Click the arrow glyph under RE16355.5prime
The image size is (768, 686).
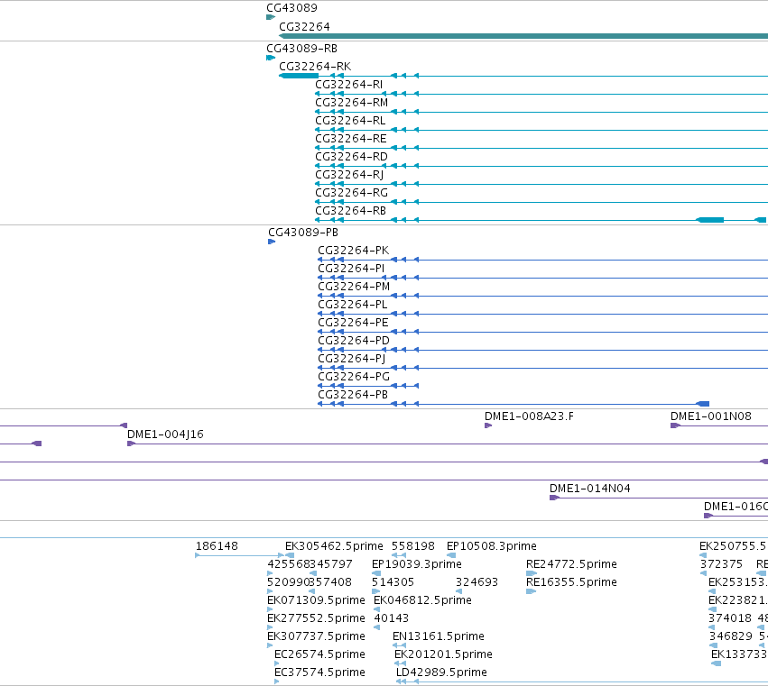[x=531, y=591]
